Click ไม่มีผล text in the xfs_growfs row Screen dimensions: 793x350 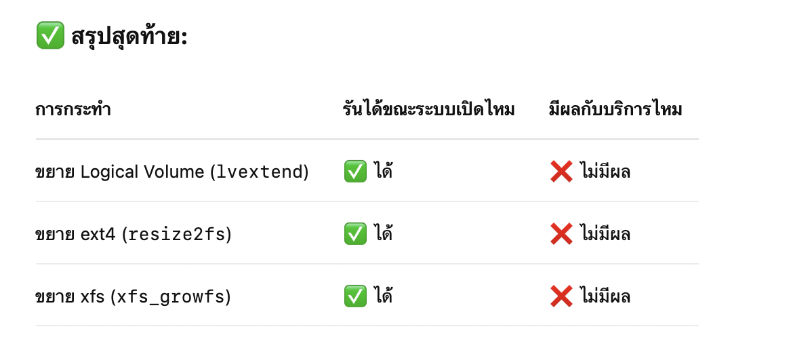pos(606,296)
